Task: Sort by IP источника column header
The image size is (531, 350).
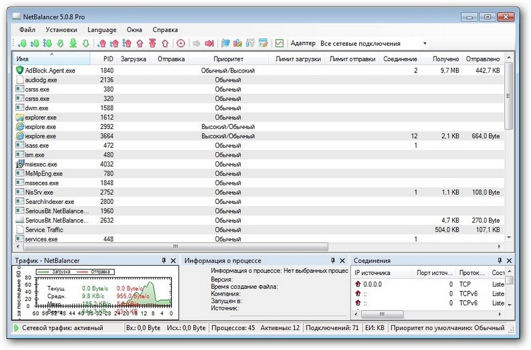Action: click(382, 273)
